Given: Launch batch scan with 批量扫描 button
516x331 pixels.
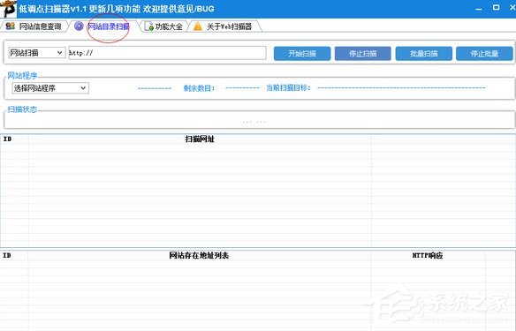Looking at the screenshot, I should point(423,54).
